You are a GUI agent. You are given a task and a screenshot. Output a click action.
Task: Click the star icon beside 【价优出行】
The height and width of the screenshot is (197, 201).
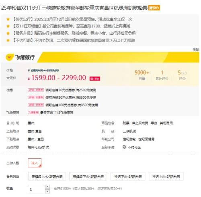8,19
